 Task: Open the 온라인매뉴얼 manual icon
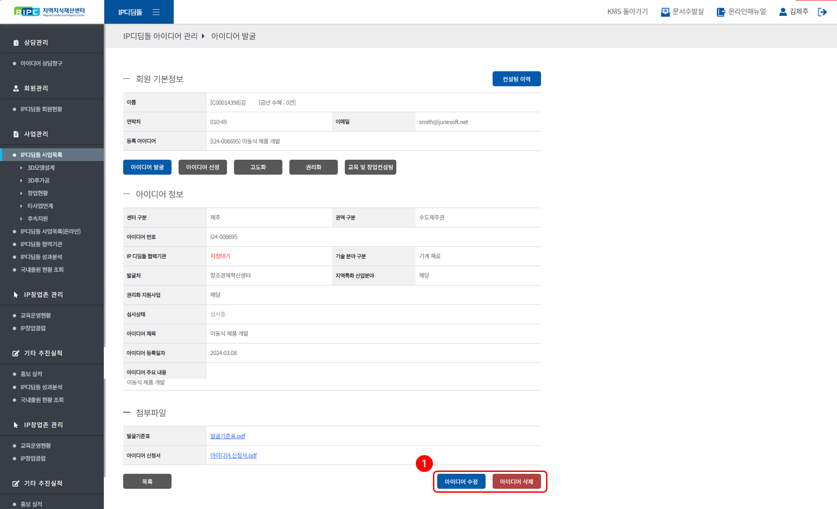click(x=721, y=12)
